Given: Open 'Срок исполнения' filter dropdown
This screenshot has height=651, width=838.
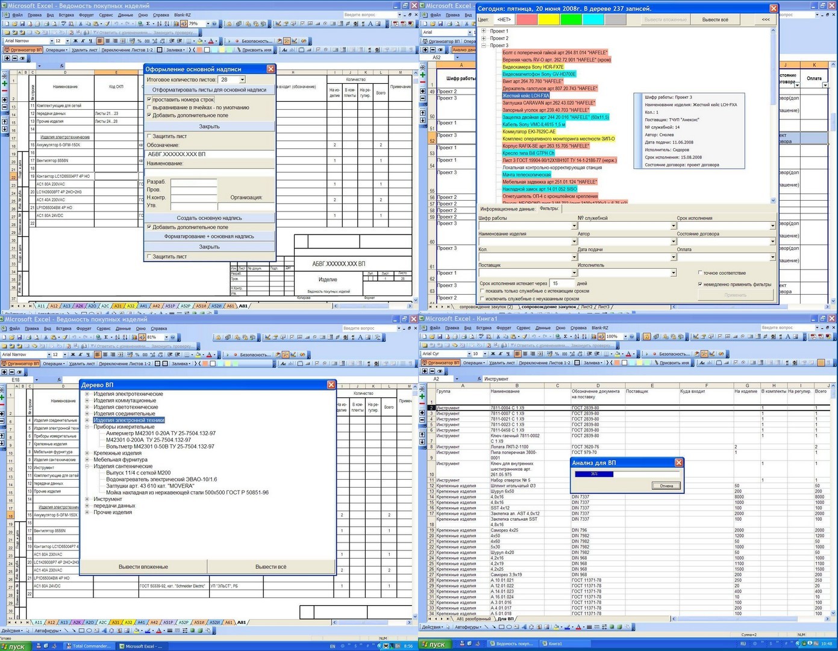Looking at the screenshot, I should [x=772, y=226].
